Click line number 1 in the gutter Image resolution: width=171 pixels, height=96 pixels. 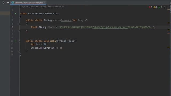(x=13, y=7)
